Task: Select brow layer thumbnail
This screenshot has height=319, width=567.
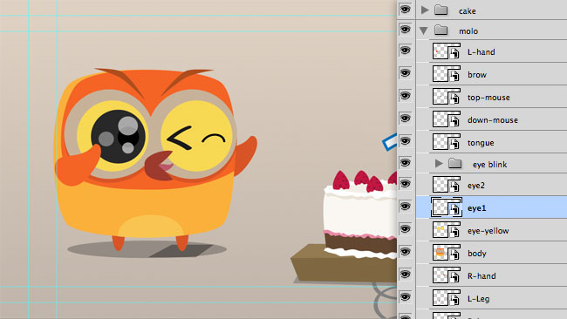Action: [x=447, y=74]
